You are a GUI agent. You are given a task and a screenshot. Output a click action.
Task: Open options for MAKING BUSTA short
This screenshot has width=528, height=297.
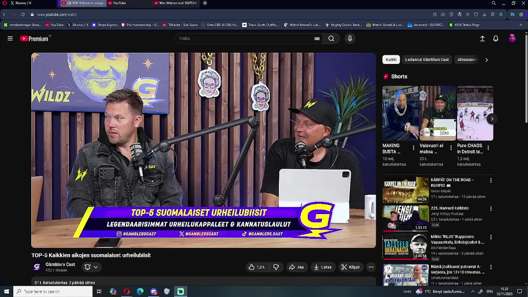[413, 148]
